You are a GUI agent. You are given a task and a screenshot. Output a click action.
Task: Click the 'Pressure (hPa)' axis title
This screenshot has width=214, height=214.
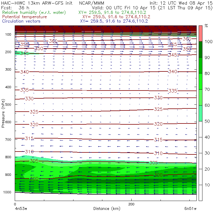click(x=3, y=113)
